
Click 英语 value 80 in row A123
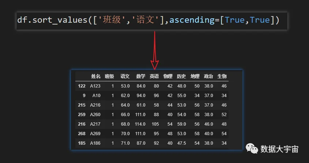click(x=157, y=86)
